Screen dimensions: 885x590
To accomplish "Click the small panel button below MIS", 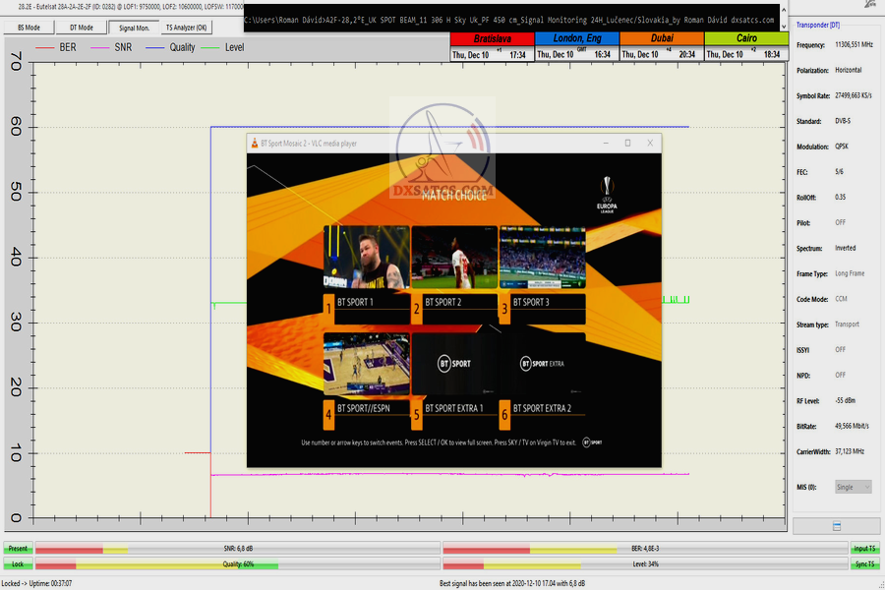I will (x=835, y=526).
